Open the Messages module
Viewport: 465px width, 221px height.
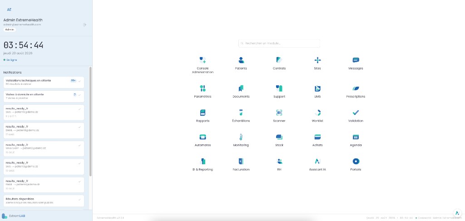(356, 63)
